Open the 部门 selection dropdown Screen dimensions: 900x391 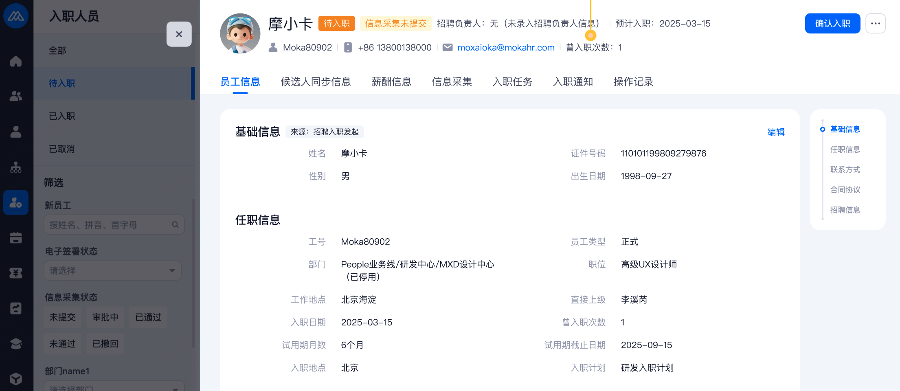(114, 387)
